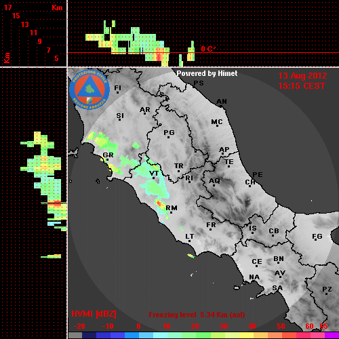Screen dimensions: 339x339
Task: Click the 'AR' city label on map
Action: pos(145,110)
